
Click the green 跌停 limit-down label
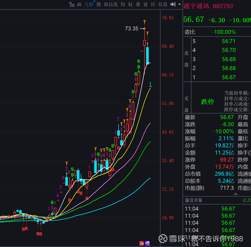pyautogui.click(x=208, y=102)
